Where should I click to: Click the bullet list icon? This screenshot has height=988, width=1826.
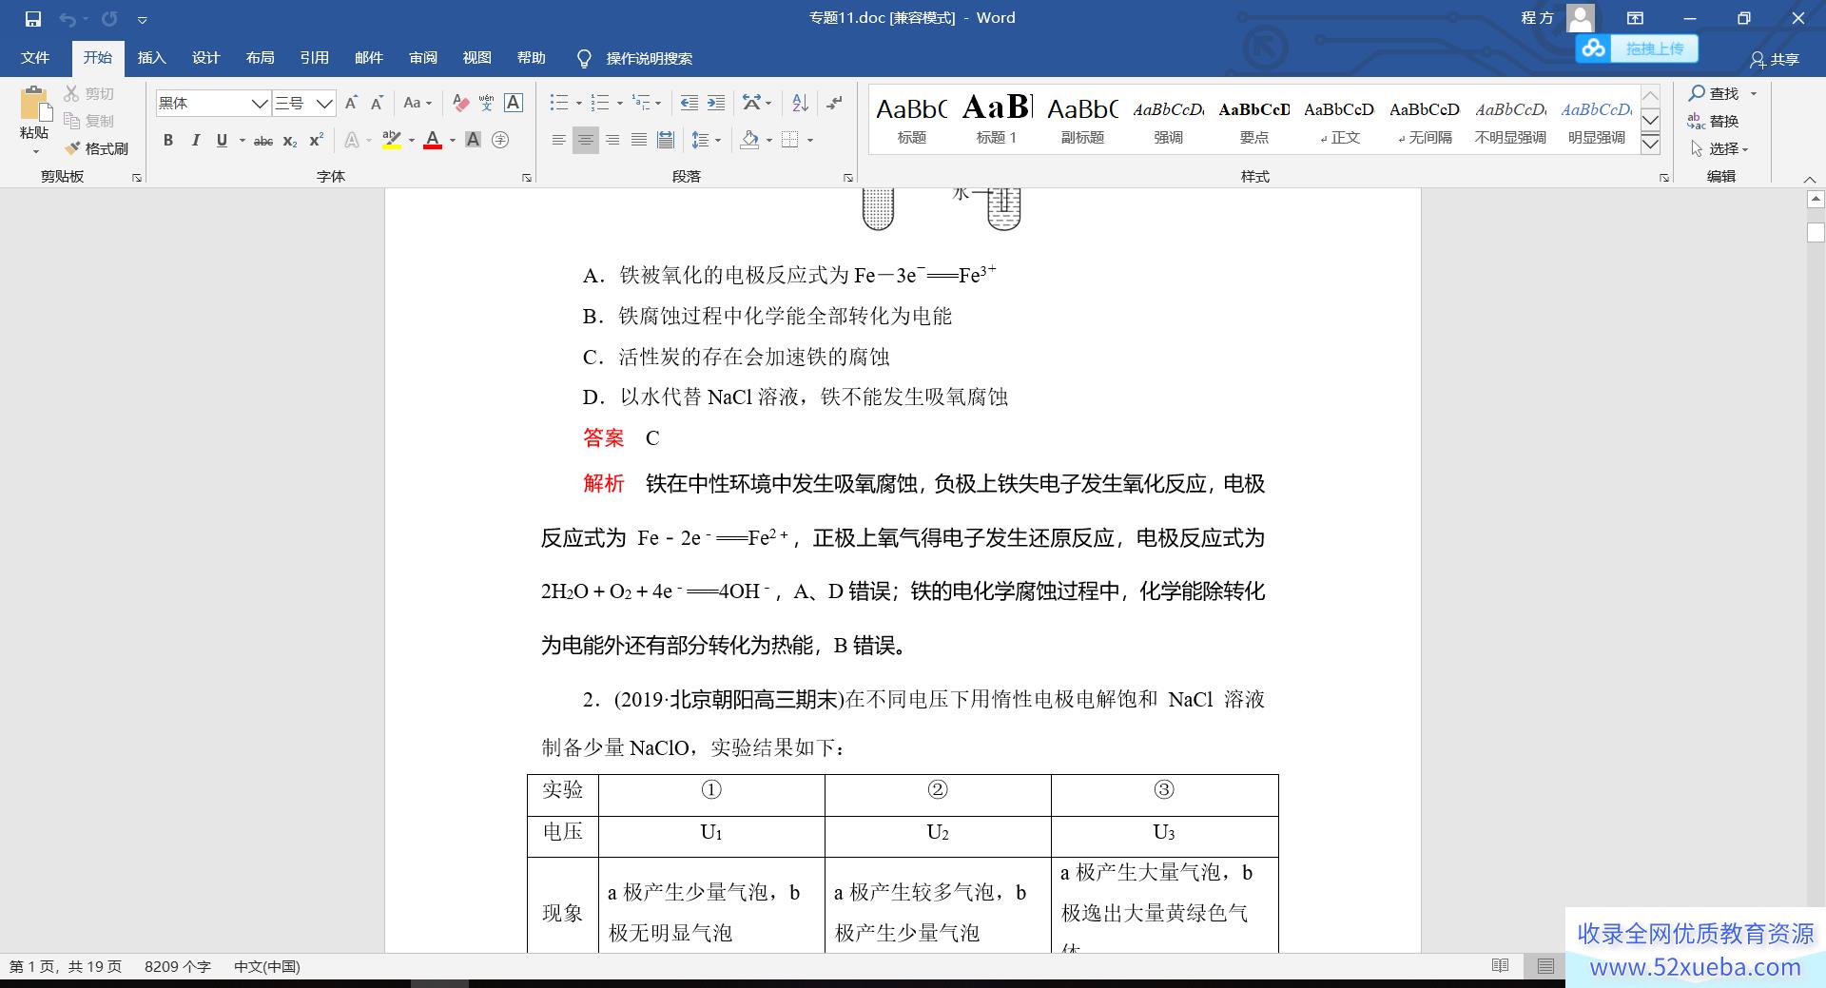[x=558, y=103]
